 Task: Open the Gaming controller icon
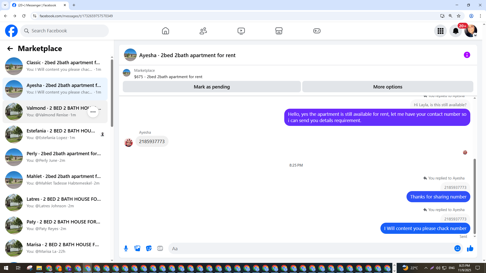(317, 31)
